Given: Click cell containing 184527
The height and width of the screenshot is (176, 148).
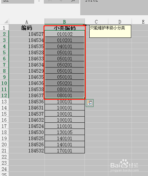Looking at the screenshot, I should coord(27,34).
